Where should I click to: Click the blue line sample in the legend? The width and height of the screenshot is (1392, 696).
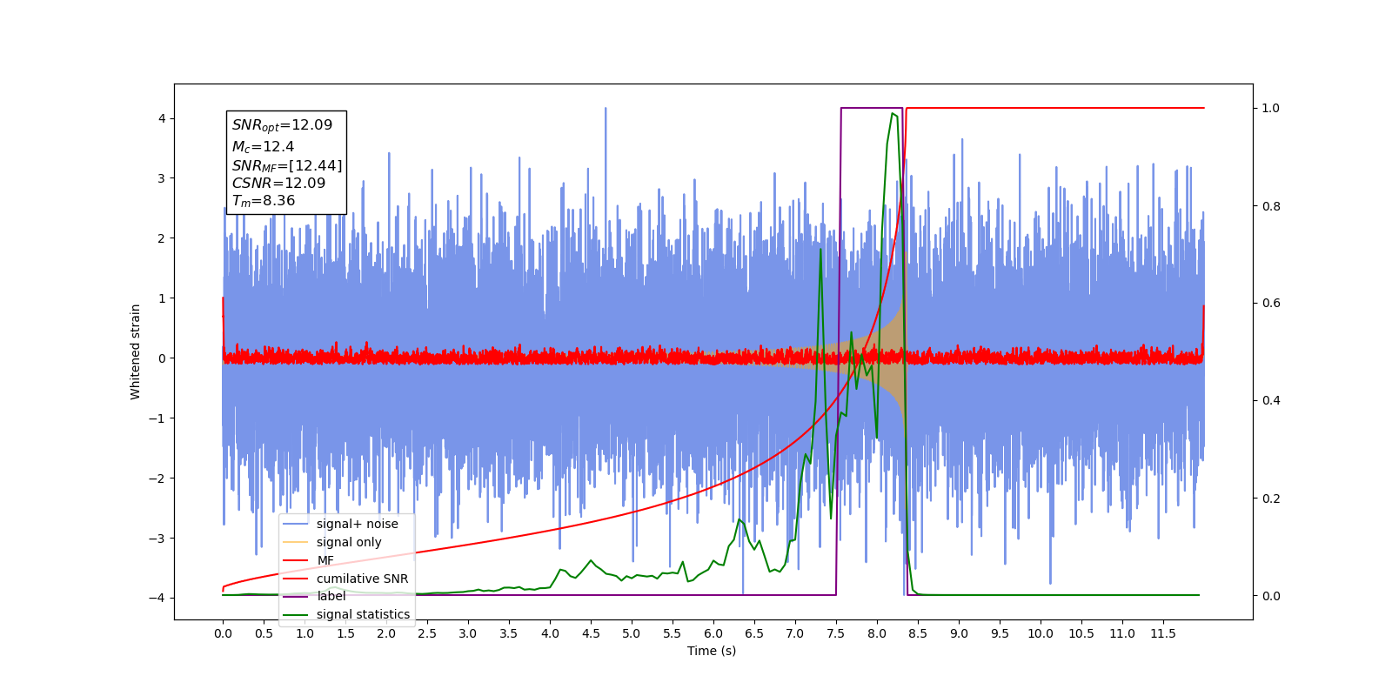296,524
